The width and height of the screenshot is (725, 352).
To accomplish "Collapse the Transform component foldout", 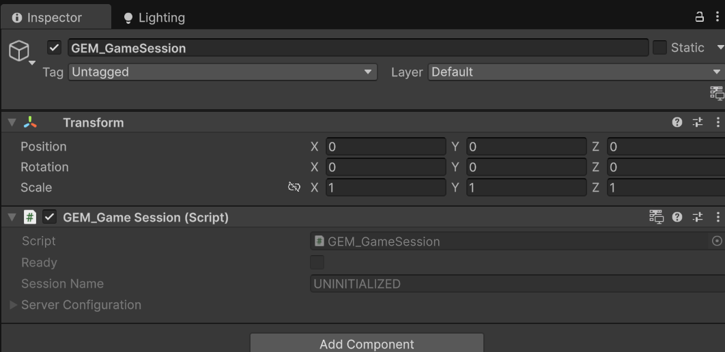I will 12,123.
